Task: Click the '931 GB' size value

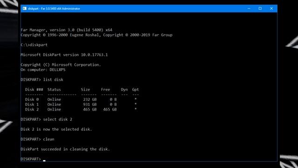Action: pyautogui.click(x=90, y=105)
